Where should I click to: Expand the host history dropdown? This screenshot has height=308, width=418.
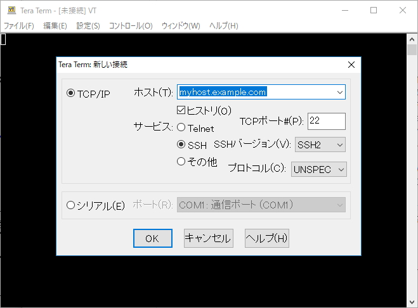(x=339, y=93)
